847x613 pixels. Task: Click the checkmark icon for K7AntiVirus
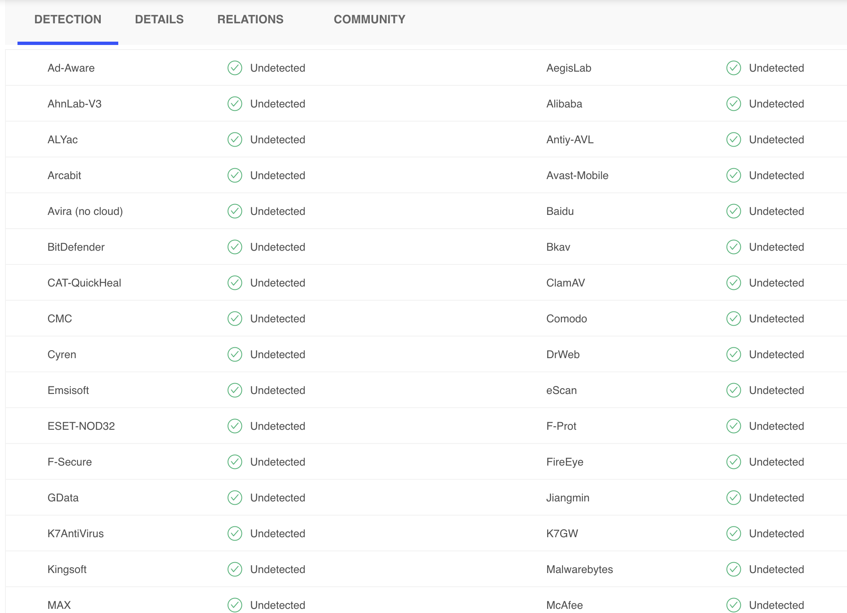pyautogui.click(x=235, y=533)
